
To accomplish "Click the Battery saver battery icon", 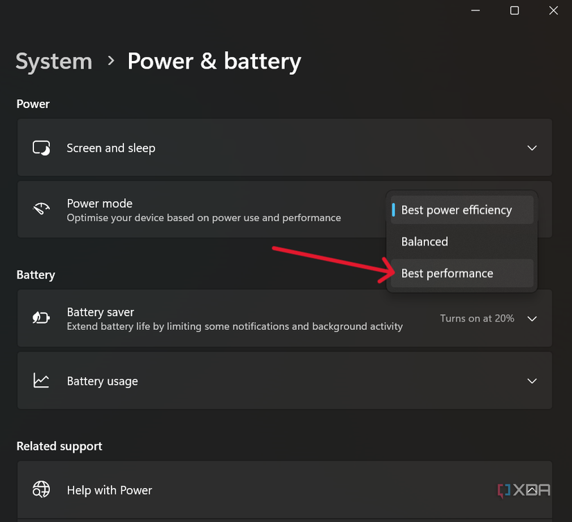I will click(x=42, y=318).
